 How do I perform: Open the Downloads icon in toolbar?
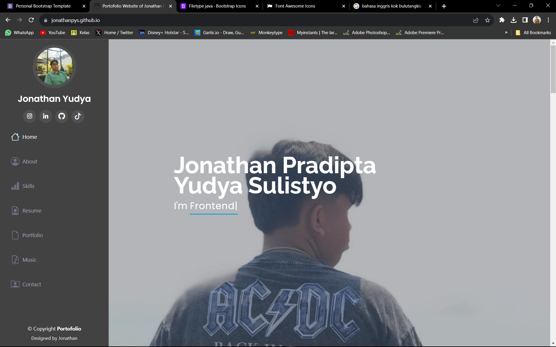[x=513, y=20]
